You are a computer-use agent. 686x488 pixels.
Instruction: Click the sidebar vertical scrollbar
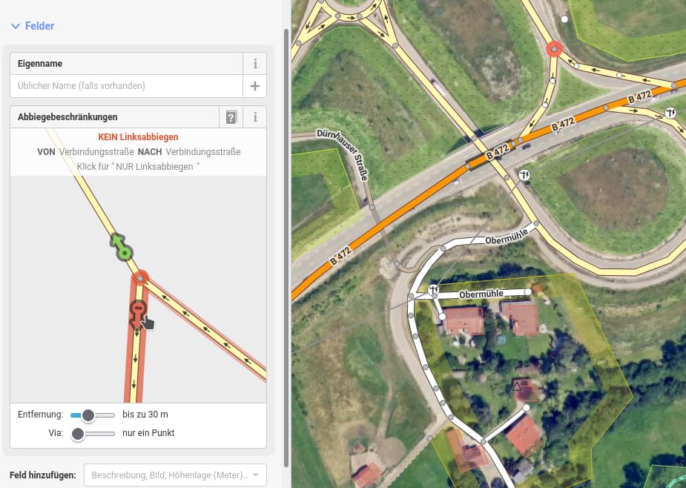[286, 222]
